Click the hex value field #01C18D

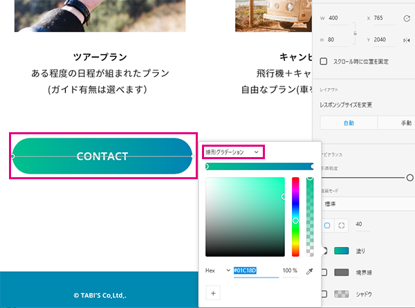(255, 271)
